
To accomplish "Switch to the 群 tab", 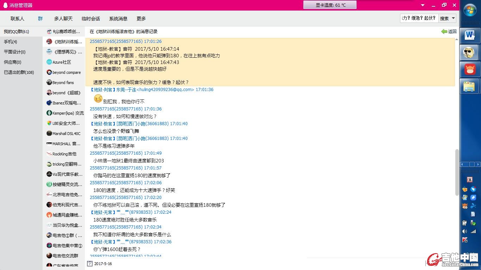I will coord(40,19).
